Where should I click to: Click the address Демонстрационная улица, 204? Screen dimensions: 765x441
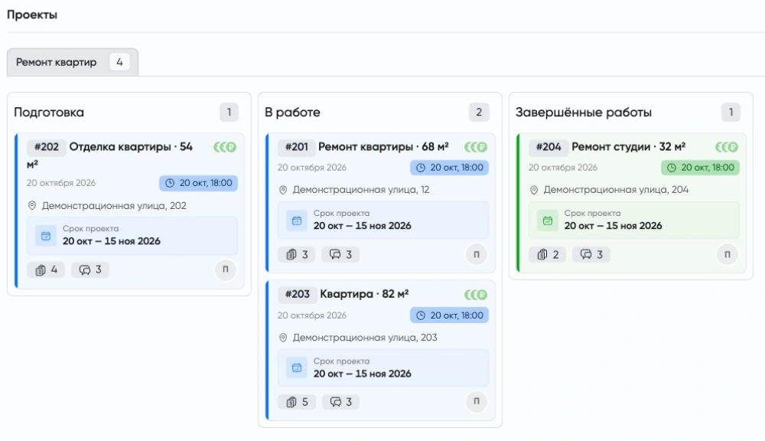[x=616, y=189]
